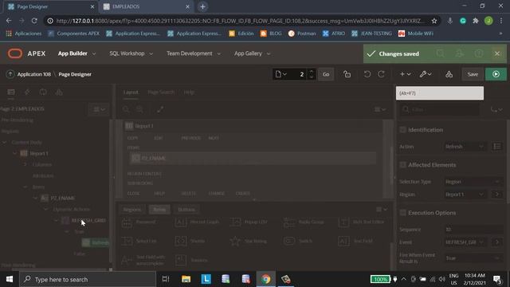
Task: Expand the App Builder dropdown arrow
Action: tap(94, 53)
